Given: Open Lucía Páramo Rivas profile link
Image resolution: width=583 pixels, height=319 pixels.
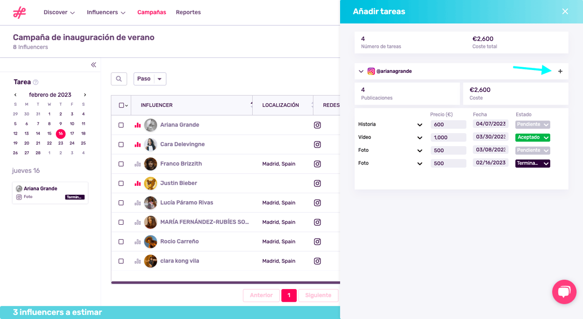Looking at the screenshot, I should [x=186, y=203].
